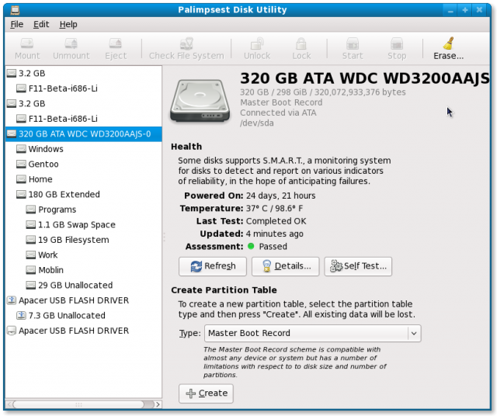Click the green Passed assessment indicator
Image resolution: width=497 pixels, height=416 pixels.
click(x=251, y=246)
